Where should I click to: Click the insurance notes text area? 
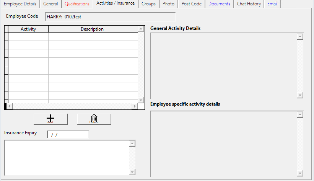pyautogui.click(x=67, y=158)
